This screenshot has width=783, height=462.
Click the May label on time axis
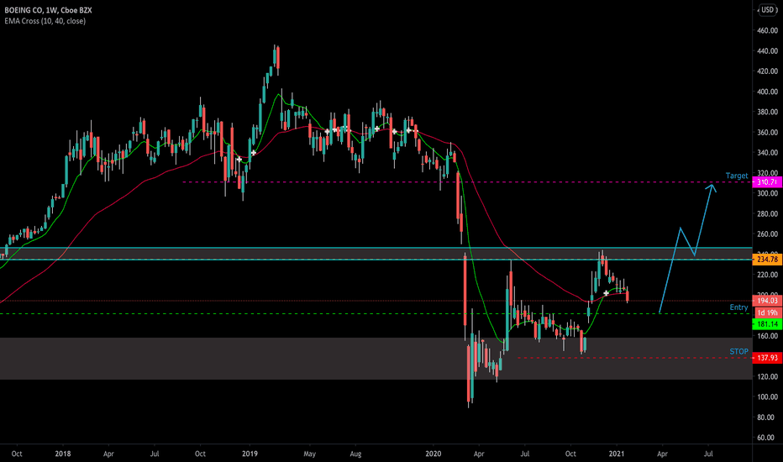(310, 454)
